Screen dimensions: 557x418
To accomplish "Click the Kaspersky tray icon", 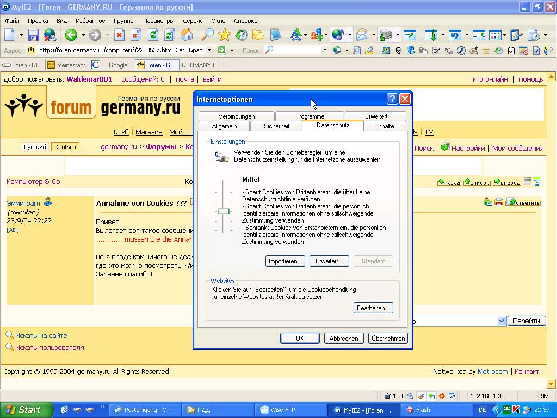I will [516, 410].
